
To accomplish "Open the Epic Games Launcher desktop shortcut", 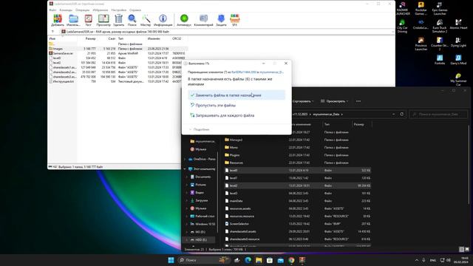I will [440, 8].
